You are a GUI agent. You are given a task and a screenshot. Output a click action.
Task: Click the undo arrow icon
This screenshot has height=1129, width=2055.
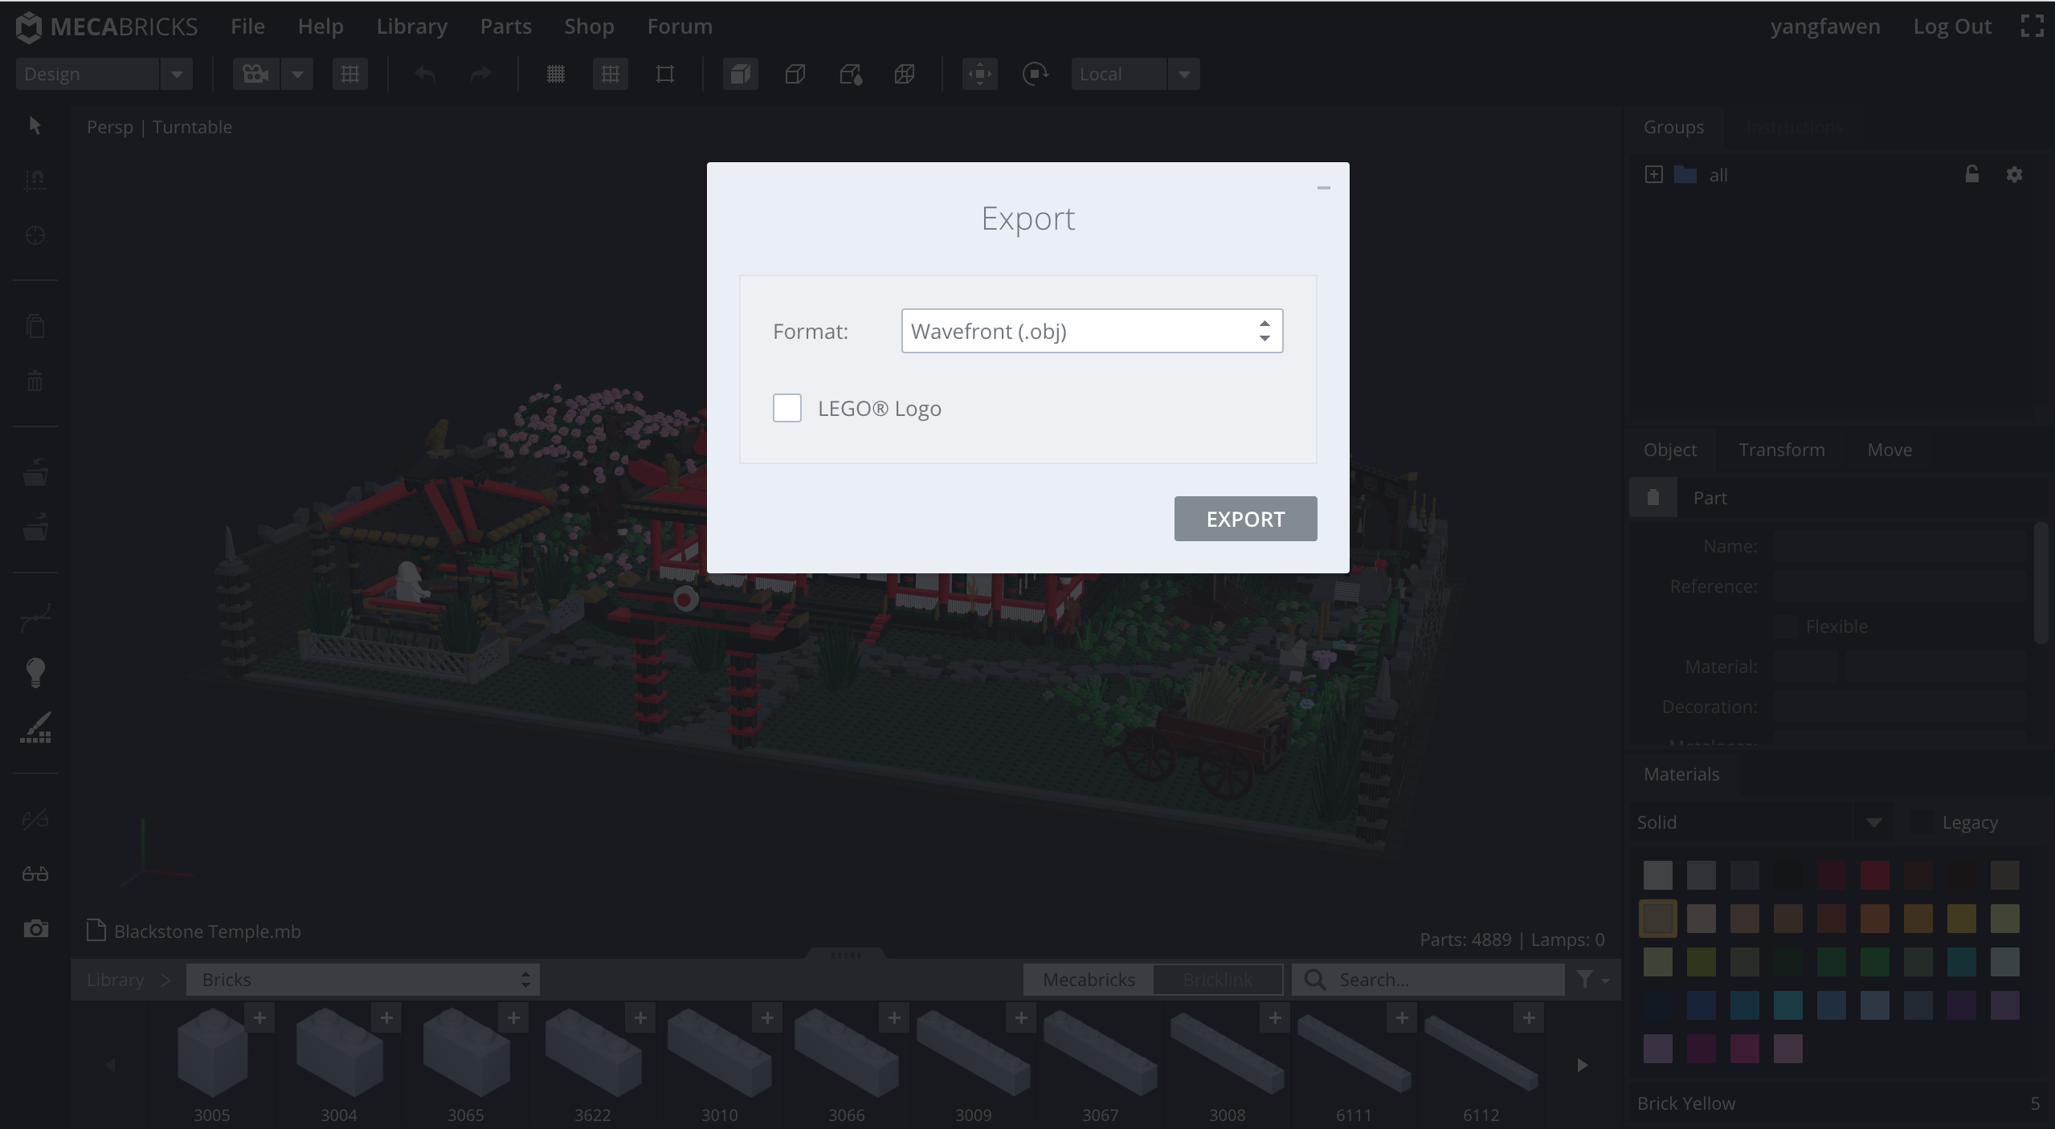pyautogui.click(x=425, y=74)
